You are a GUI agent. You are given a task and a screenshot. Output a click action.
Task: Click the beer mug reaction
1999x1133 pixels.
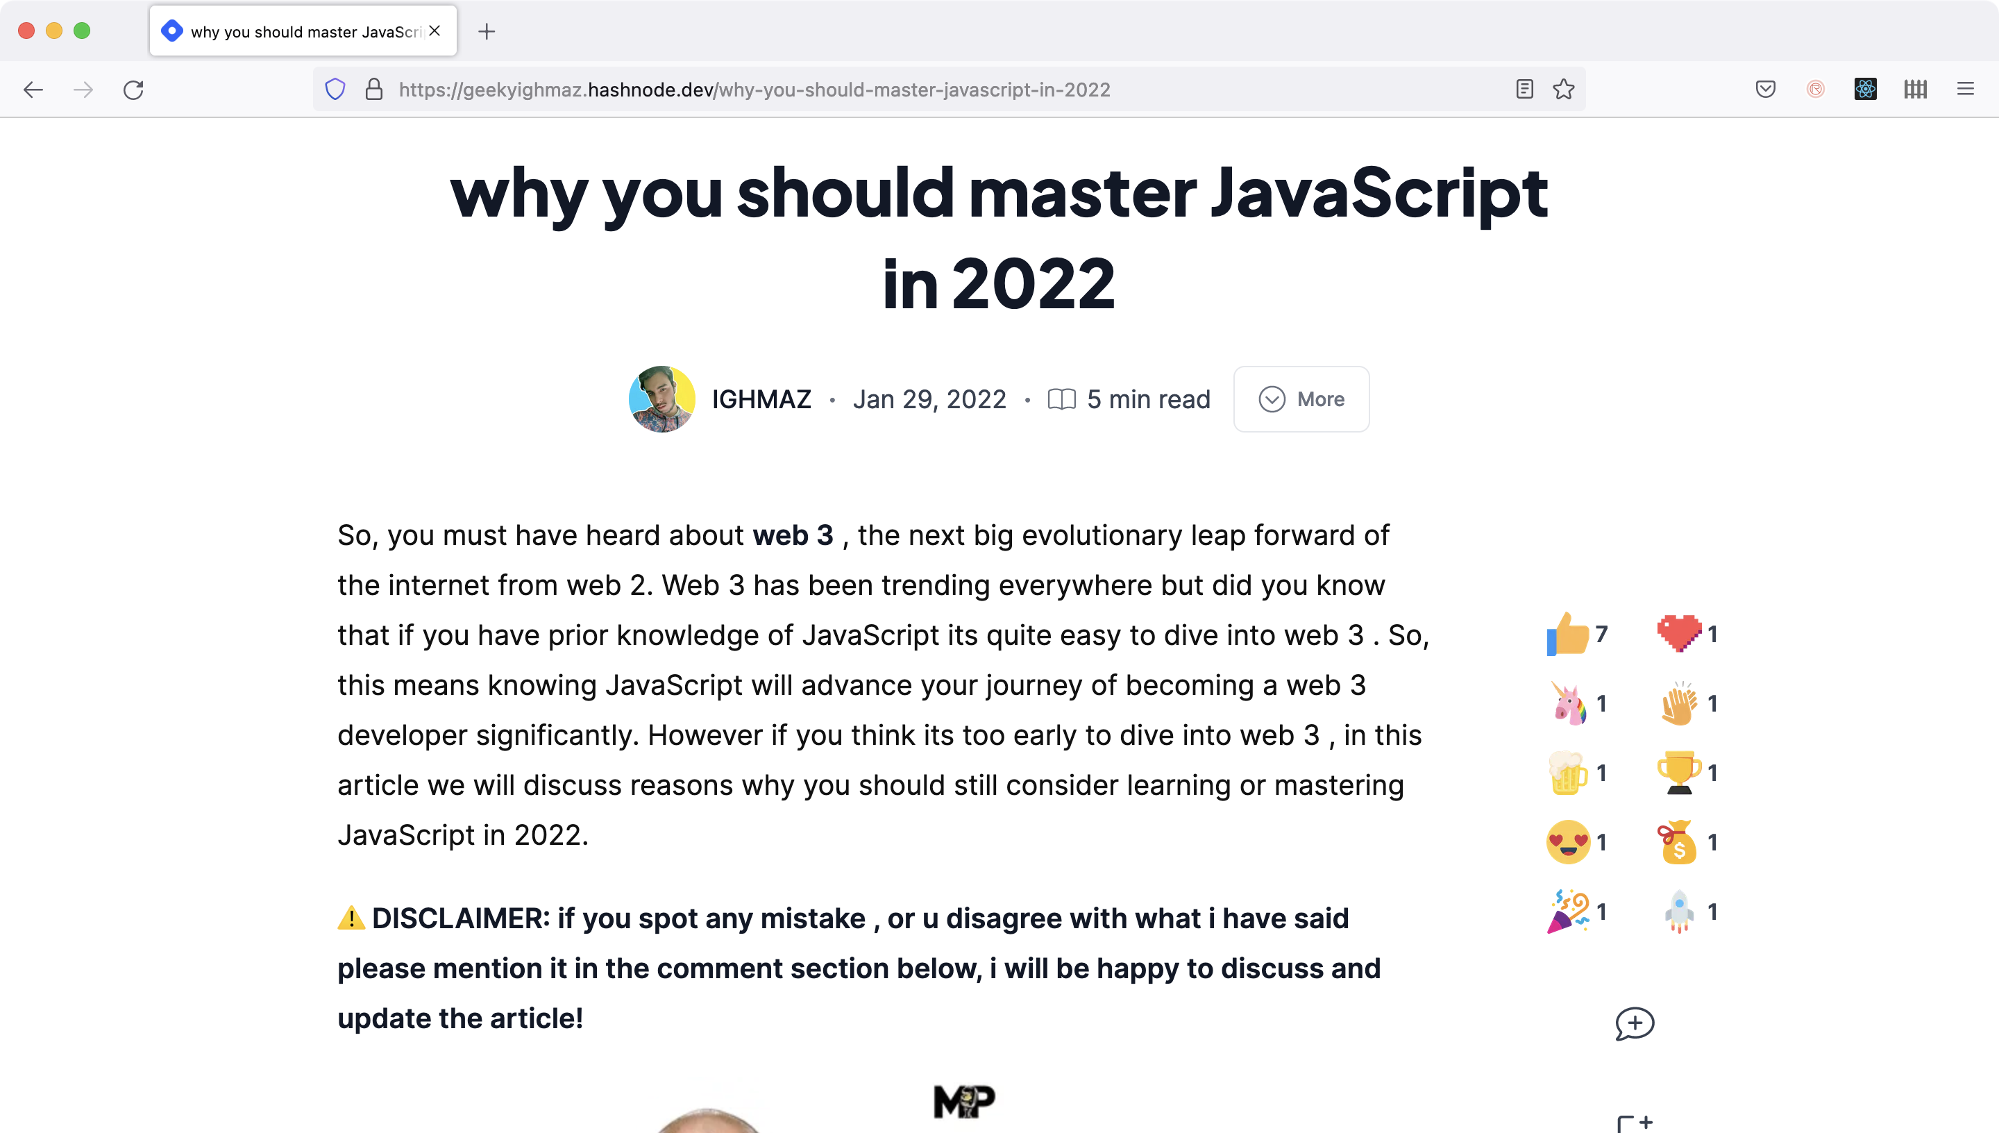point(1568,773)
